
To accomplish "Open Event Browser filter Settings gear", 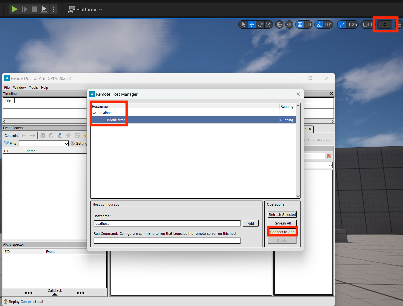I will (73, 143).
